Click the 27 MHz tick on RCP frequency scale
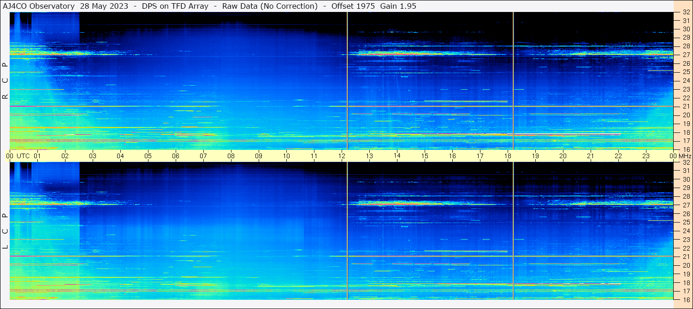This screenshot has width=693, height=309. click(686, 55)
